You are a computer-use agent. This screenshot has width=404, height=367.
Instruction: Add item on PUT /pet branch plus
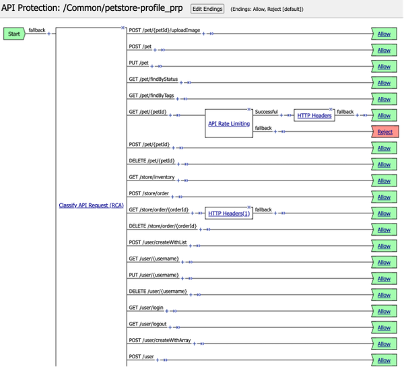click(152, 66)
